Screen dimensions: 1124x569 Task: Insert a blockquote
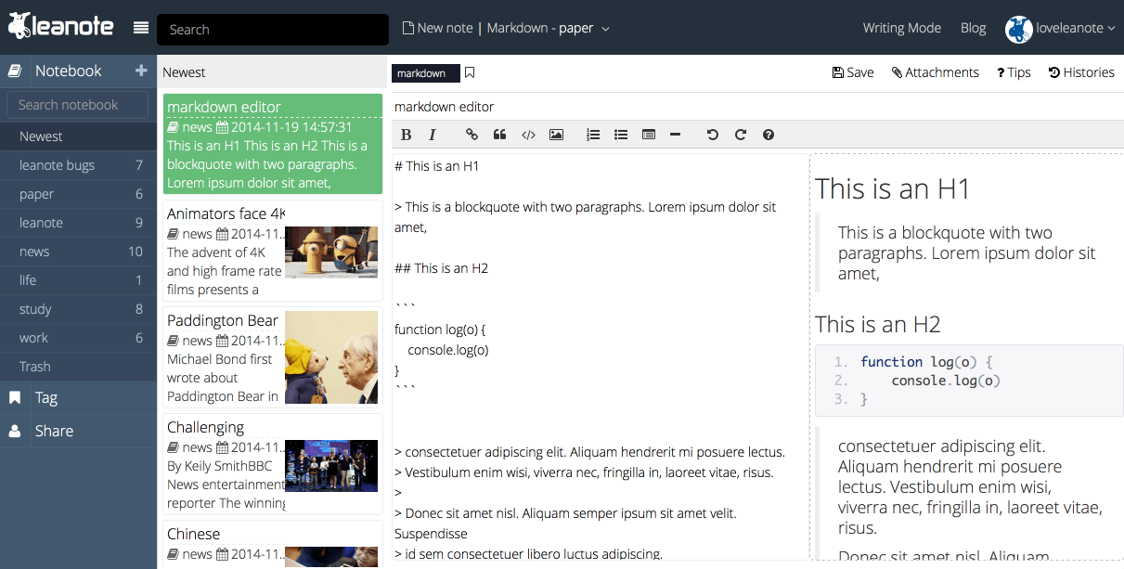[499, 135]
